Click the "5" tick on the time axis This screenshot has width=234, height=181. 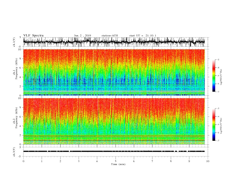coord(116,161)
